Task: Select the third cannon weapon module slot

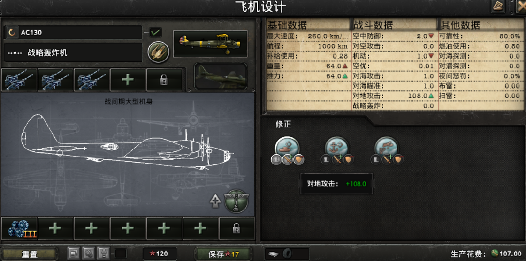Action: [91, 79]
